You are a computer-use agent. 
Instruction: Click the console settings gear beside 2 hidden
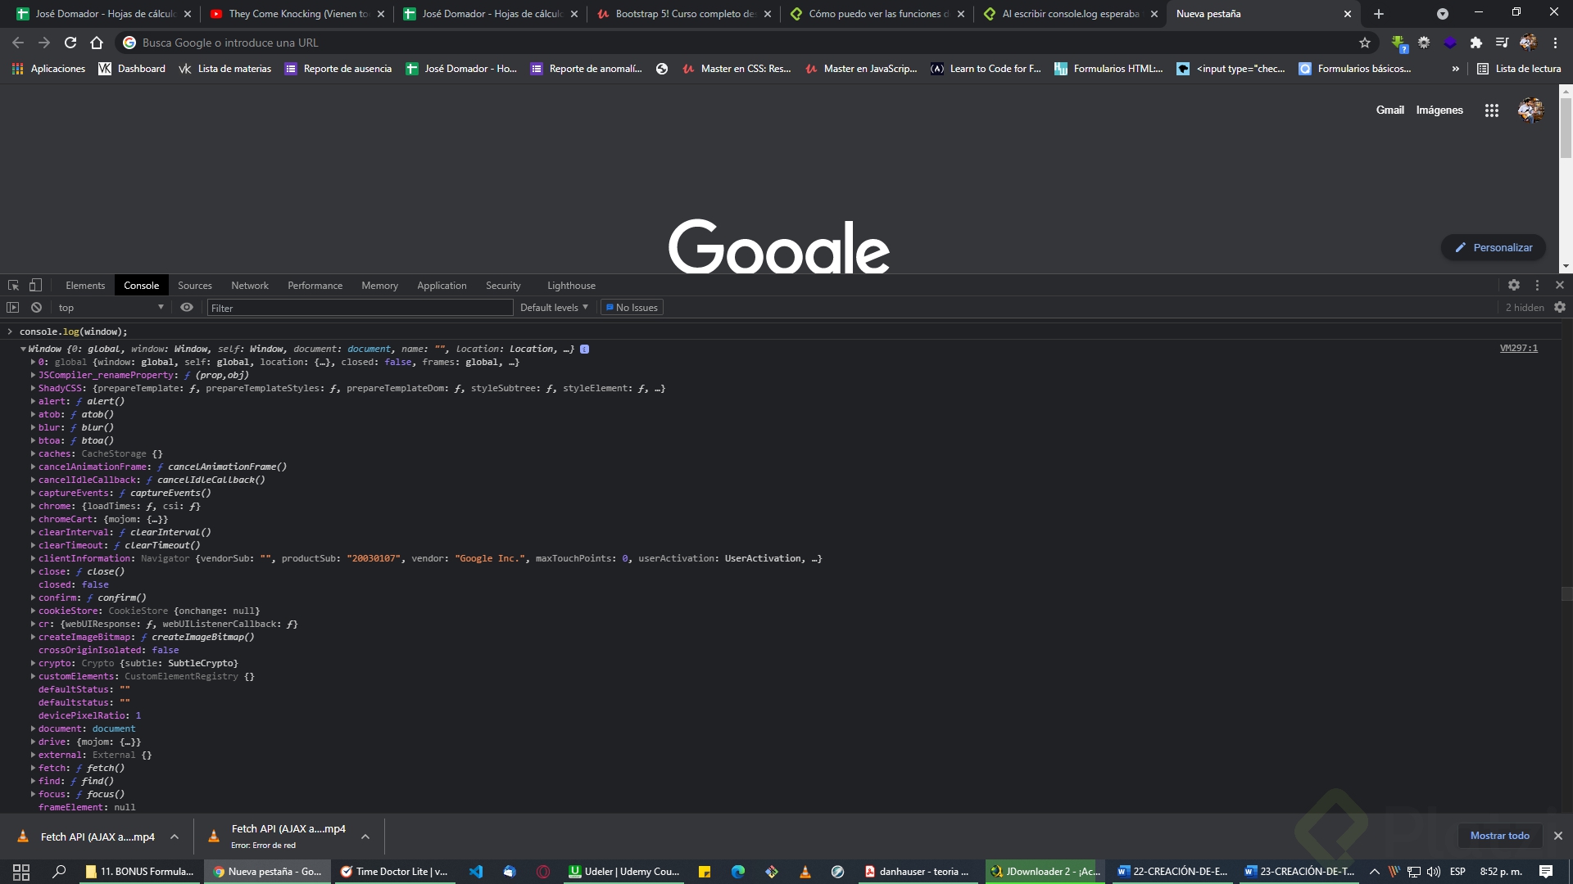pos(1560,308)
